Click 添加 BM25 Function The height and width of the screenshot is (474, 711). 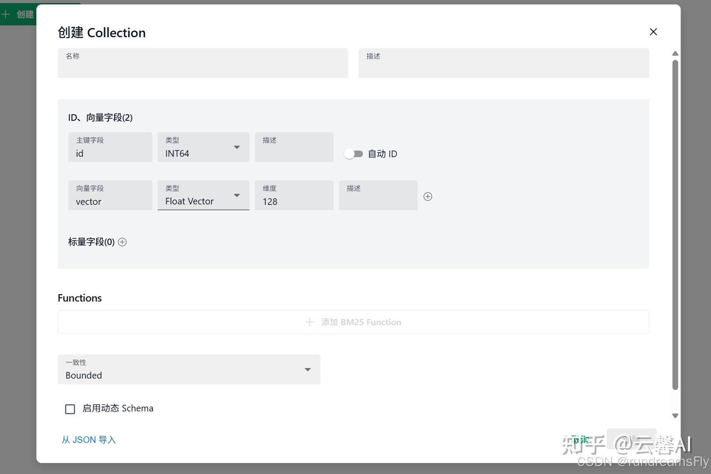(361, 322)
